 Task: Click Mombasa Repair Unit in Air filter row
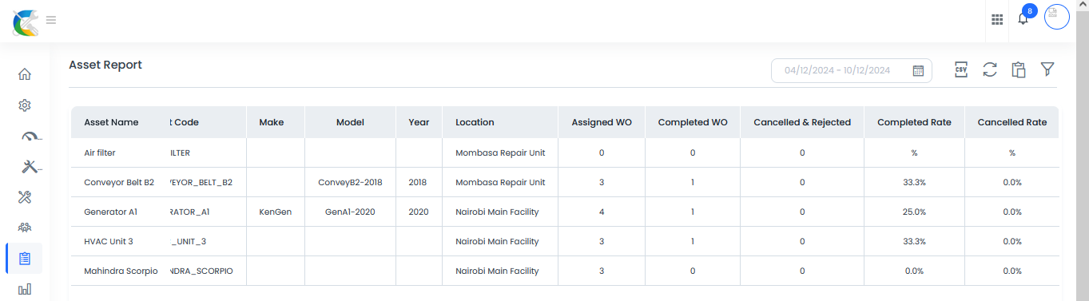pyautogui.click(x=500, y=152)
